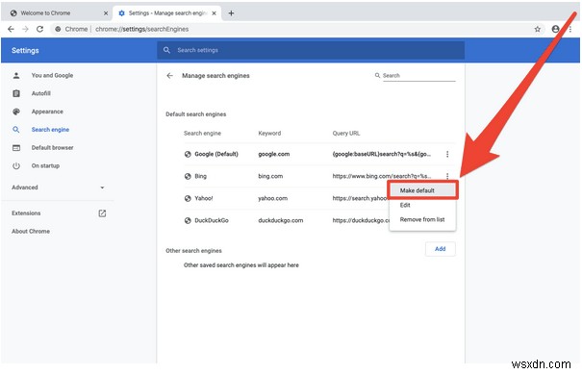The height and width of the screenshot is (374, 582).
Task: Open a new tab with the plus icon
Action: coord(231,13)
